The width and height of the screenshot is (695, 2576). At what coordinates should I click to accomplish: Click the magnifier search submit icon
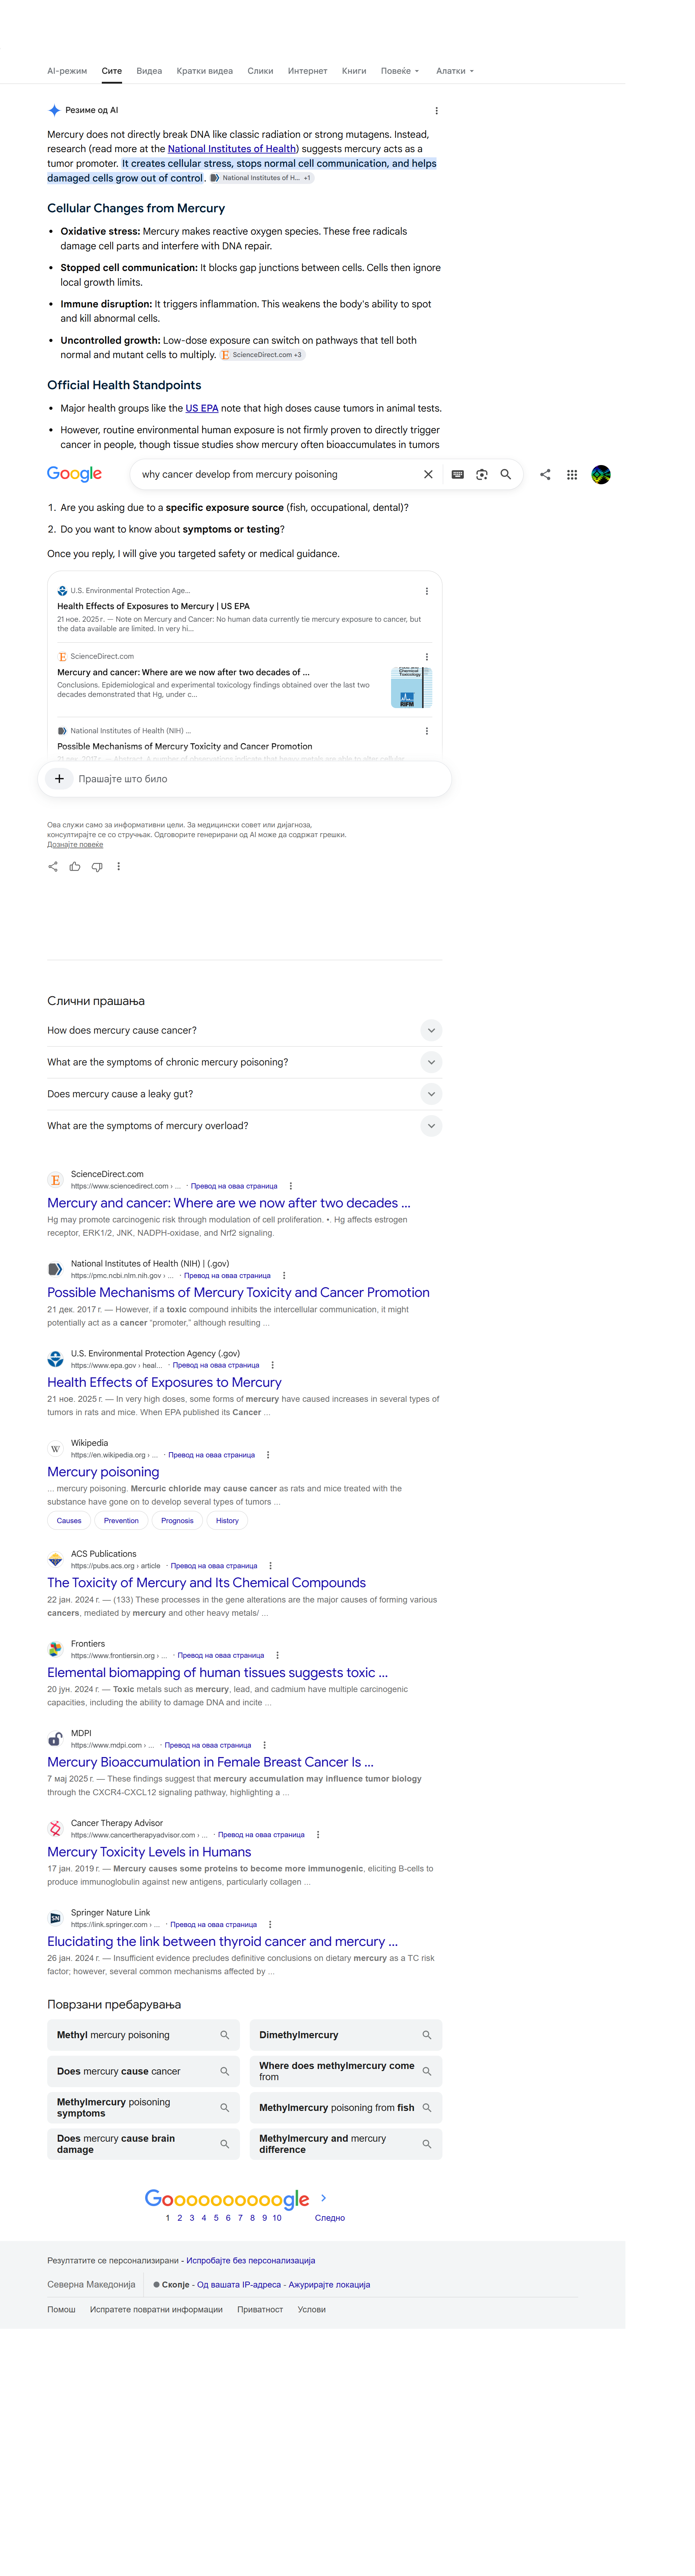pos(506,475)
